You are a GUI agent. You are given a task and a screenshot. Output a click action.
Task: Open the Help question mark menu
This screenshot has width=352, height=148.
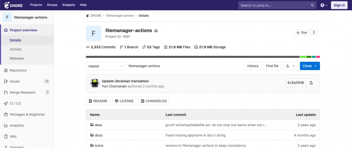[x=324, y=5]
